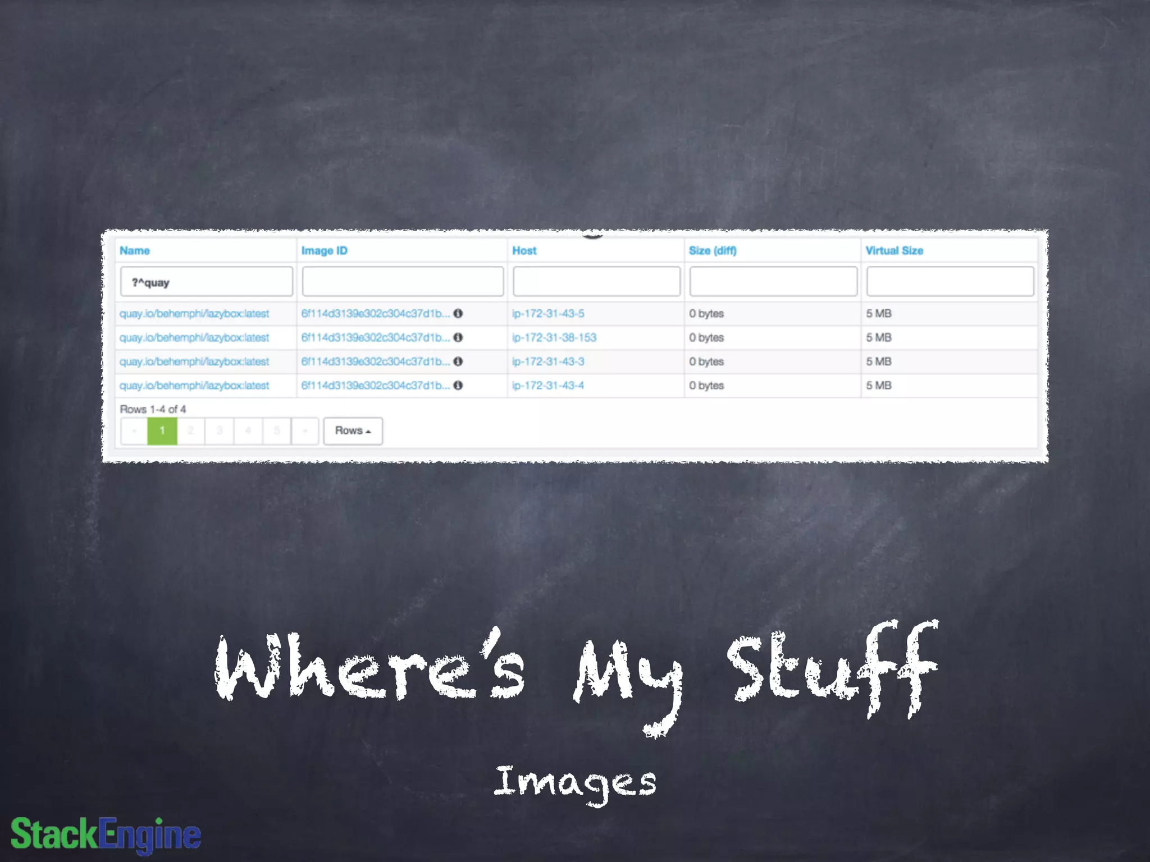Open image ID link for host ip-172-31-43-5
The image size is (1150, 862).
[x=376, y=313]
